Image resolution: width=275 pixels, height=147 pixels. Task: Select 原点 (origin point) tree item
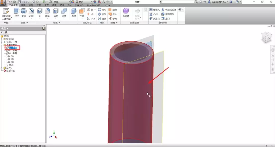pyautogui.click(x=10, y=65)
